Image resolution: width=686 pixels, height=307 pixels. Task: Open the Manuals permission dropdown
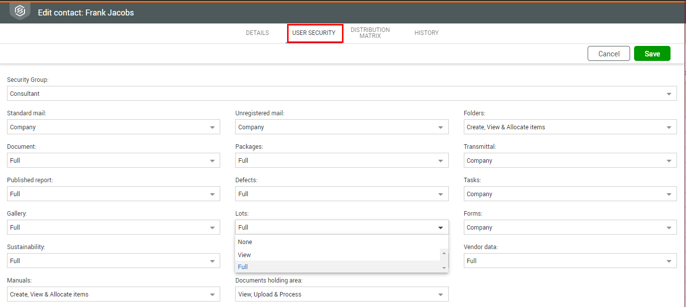click(113, 295)
